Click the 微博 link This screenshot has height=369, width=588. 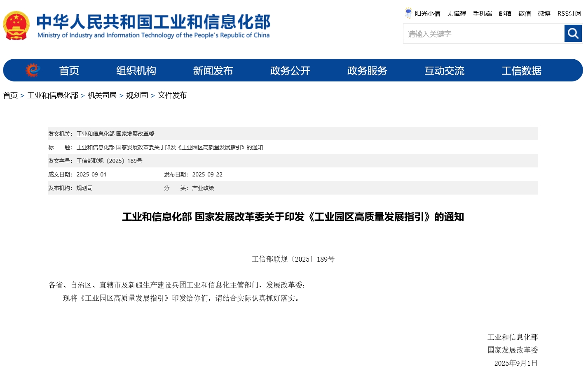click(x=544, y=14)
